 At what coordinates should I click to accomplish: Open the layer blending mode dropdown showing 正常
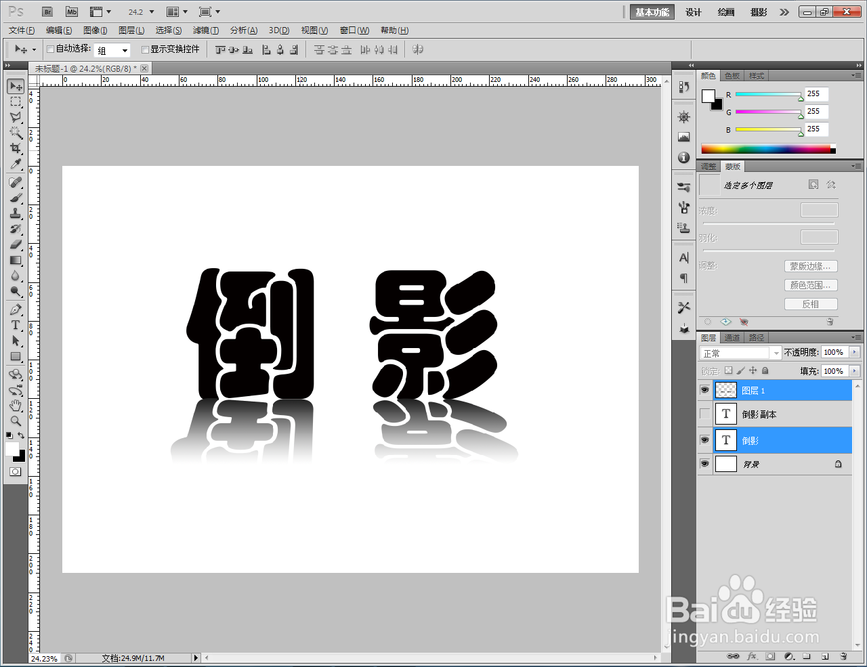(738, 352)
